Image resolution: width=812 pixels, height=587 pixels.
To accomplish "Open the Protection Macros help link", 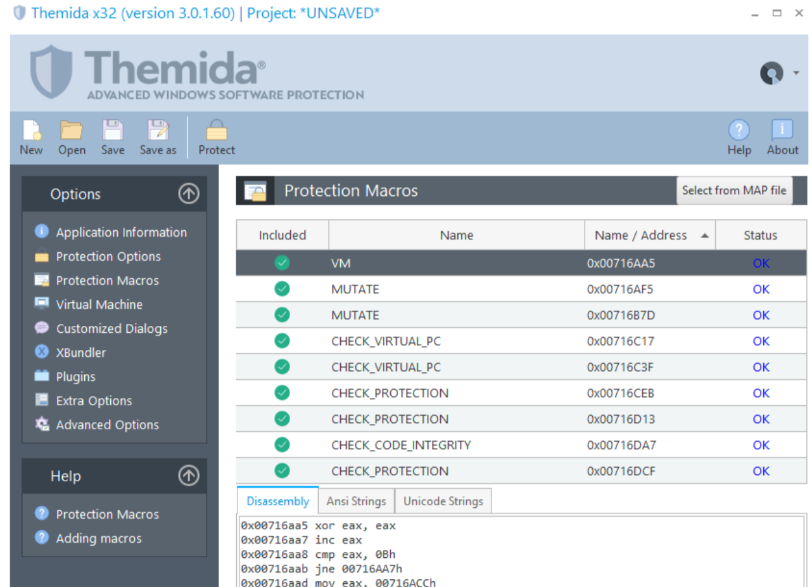I will (108, 514).
